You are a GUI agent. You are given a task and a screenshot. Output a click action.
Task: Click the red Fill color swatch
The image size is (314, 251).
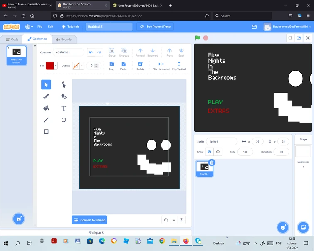50,66
